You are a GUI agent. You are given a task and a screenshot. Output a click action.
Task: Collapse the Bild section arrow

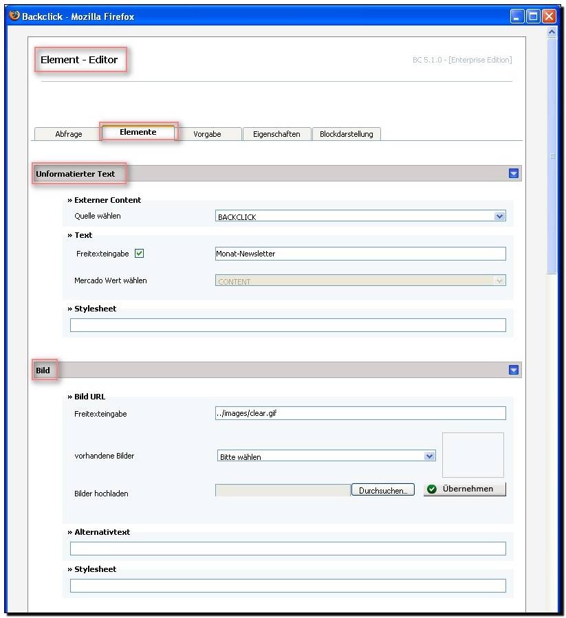click(x=513, y=371)
